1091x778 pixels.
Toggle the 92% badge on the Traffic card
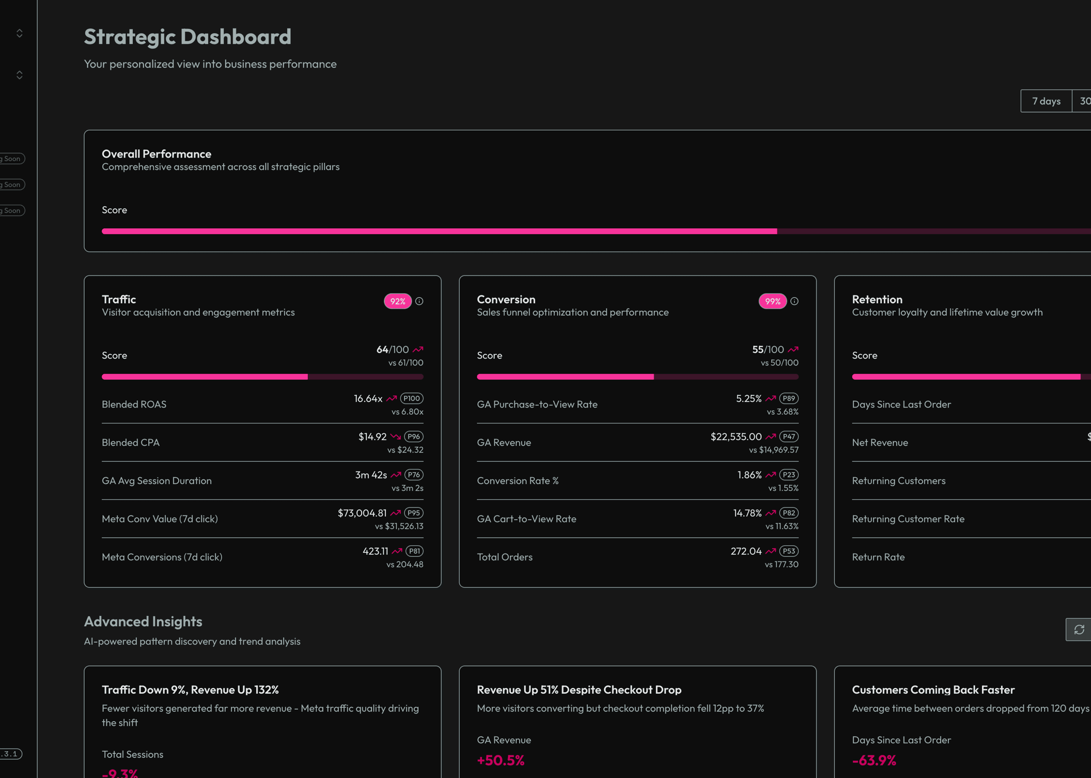397,301
